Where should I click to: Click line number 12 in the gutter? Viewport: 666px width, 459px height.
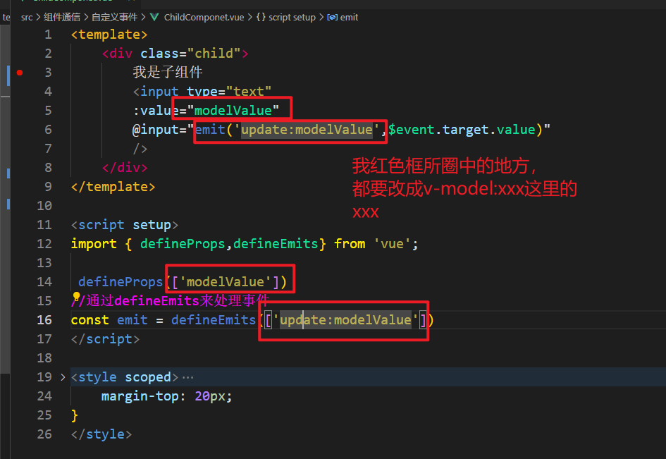pyautogui.click(x=44, y=243)
